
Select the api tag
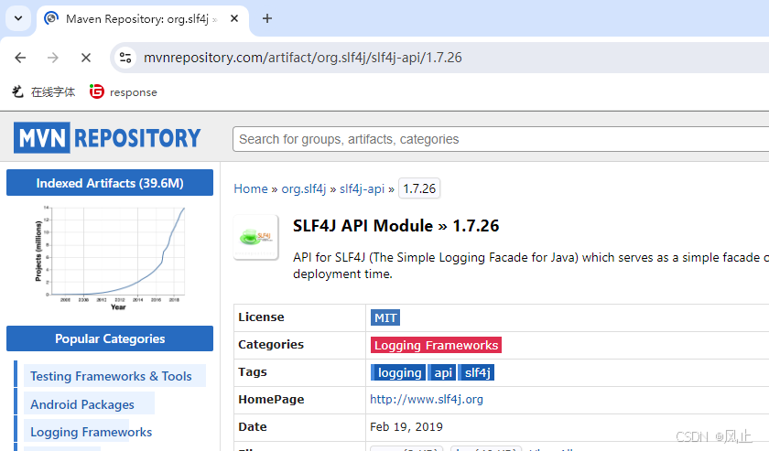coord(442,372)
